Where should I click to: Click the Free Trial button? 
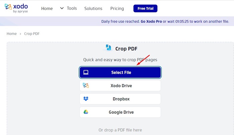click(145, 8)
